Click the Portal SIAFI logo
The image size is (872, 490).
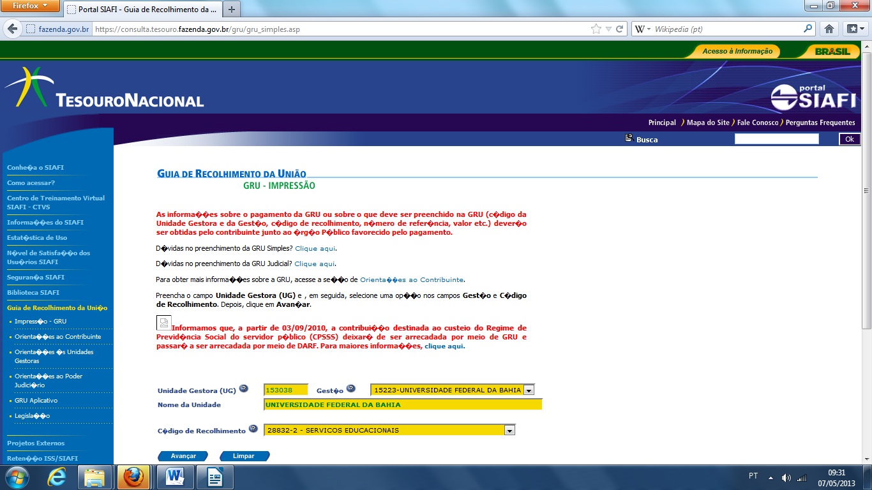point(813,98)
